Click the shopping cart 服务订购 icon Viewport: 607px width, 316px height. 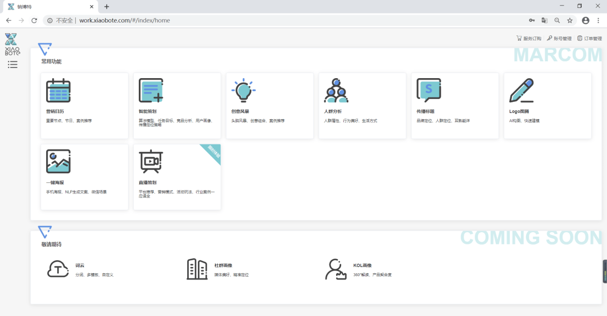(x=519, y=38)
